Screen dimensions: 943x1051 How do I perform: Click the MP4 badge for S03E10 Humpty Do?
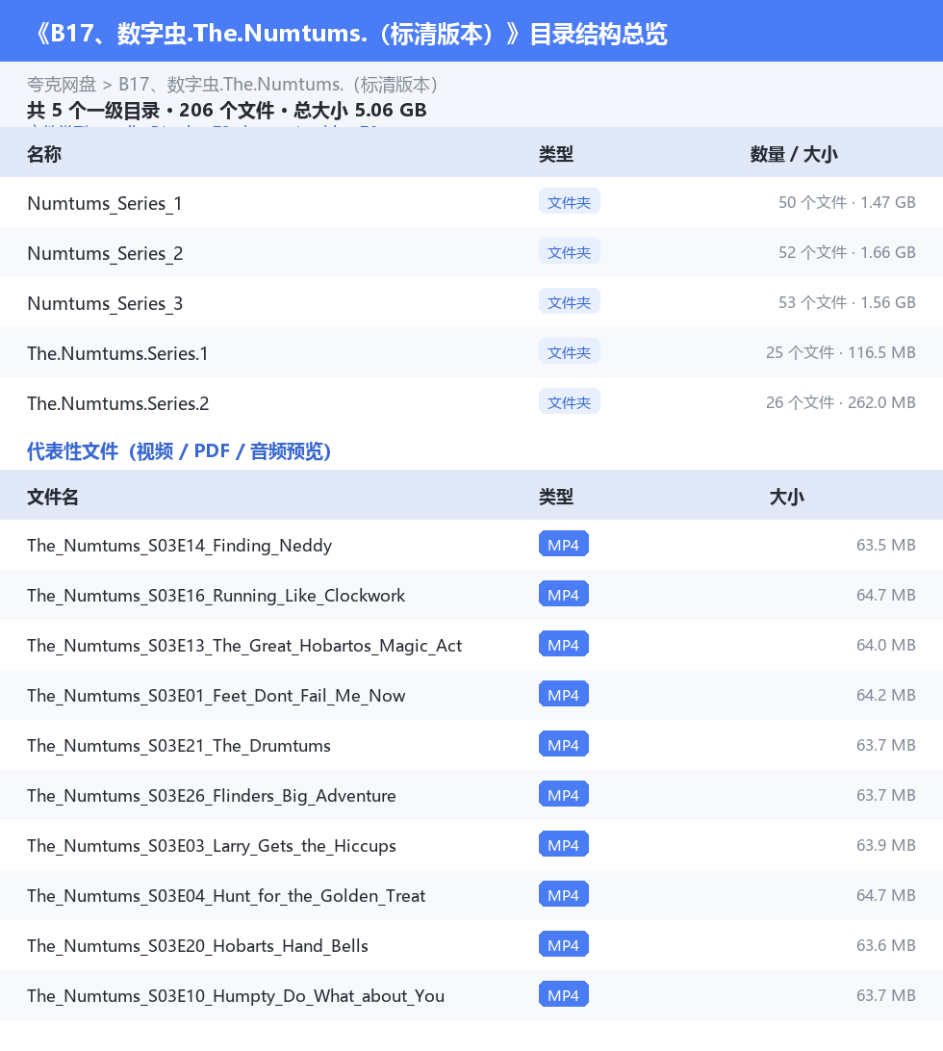click(x=564, y=995)
